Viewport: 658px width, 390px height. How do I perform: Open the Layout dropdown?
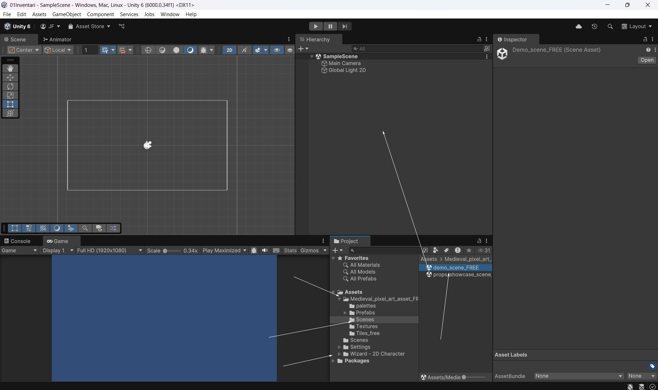pyautogui.click(x=637, y=26)
